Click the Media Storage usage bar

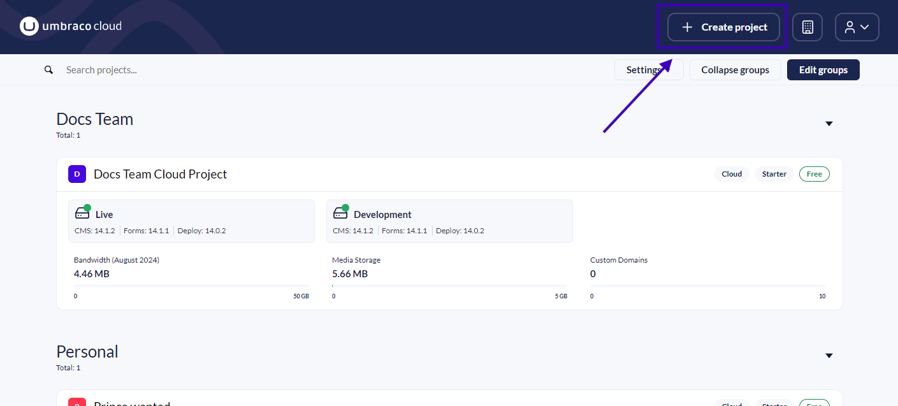(x=449, y=286)
